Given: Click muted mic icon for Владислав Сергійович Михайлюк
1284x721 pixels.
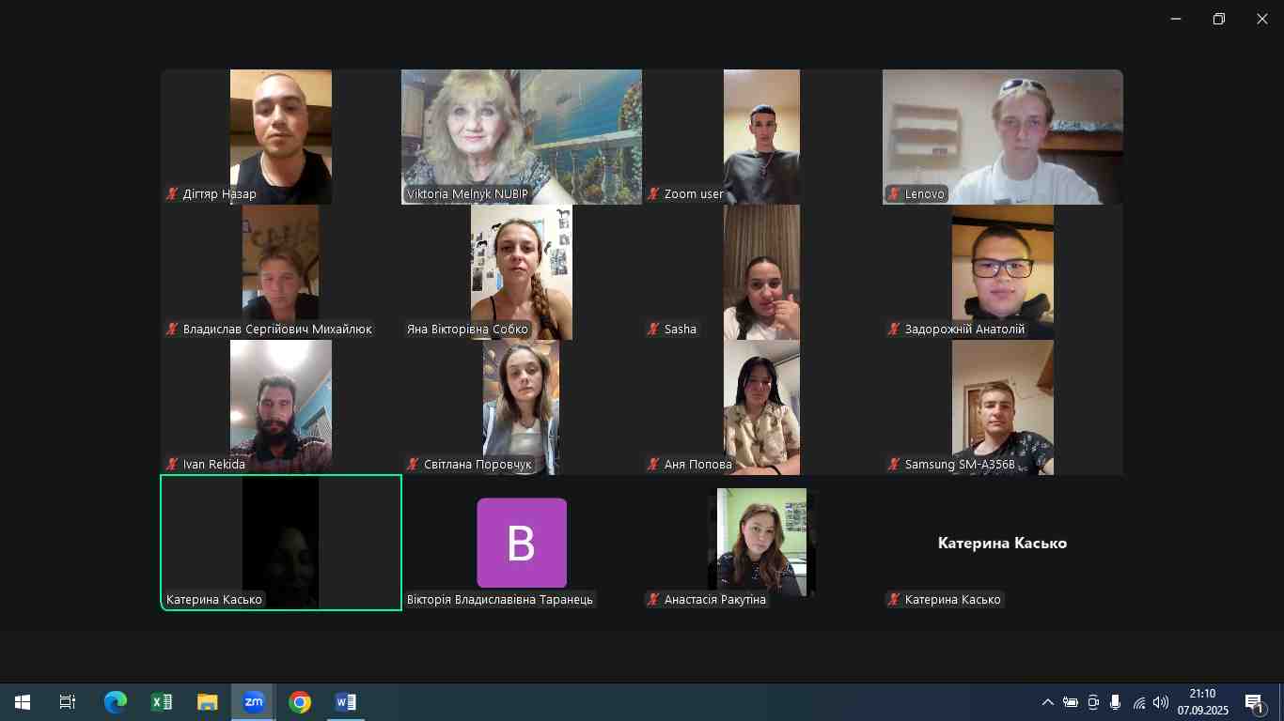Looking at the screenshot, I should (x=172, y=330).
